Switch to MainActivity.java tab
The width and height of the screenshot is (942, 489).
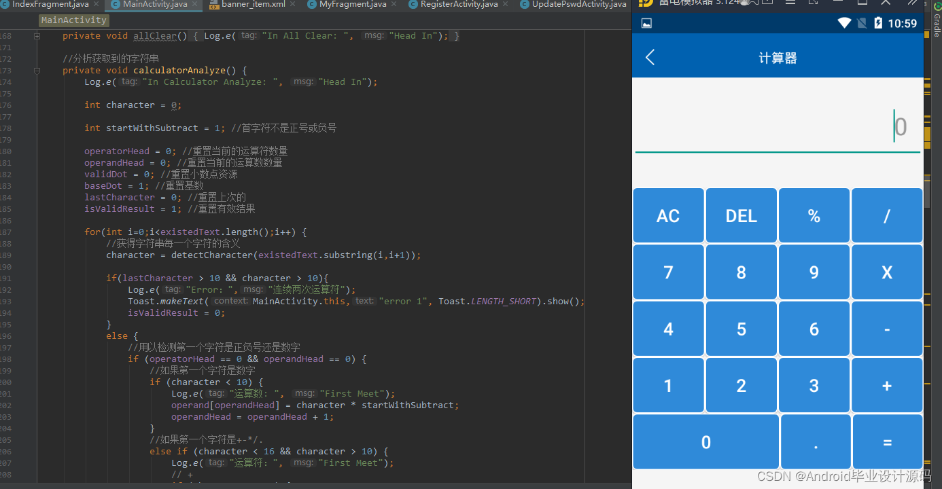(155, 4)
